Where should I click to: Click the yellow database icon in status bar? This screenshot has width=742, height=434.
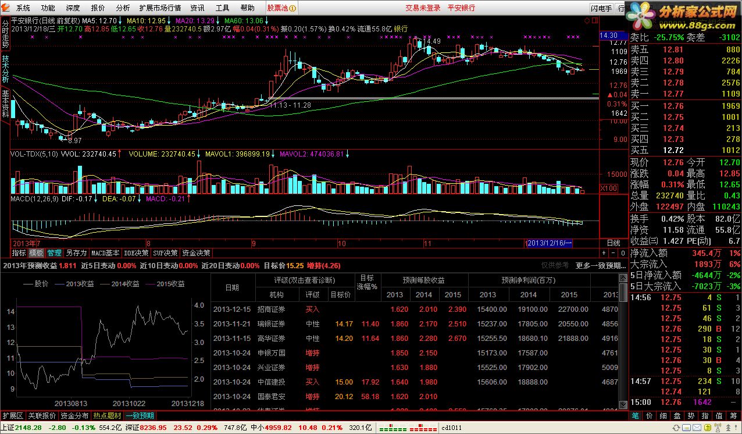pos(707,428)
